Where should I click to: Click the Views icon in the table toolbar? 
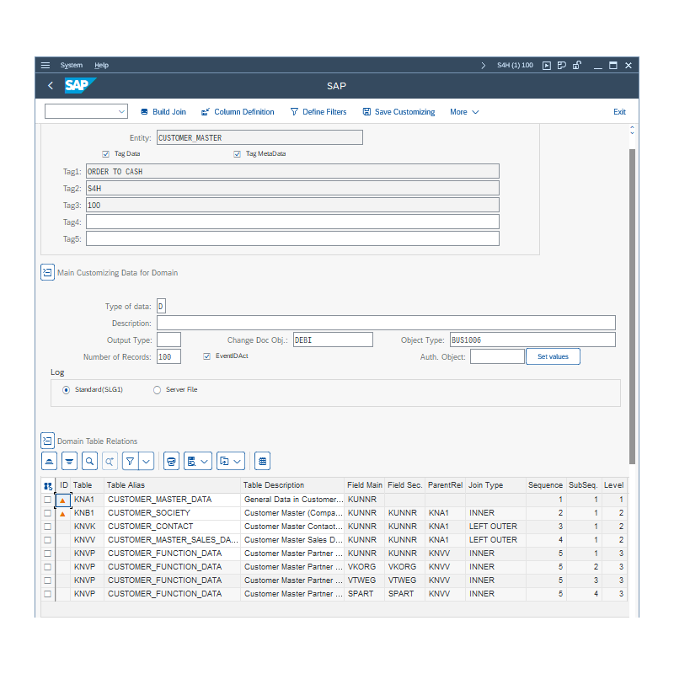192,461
